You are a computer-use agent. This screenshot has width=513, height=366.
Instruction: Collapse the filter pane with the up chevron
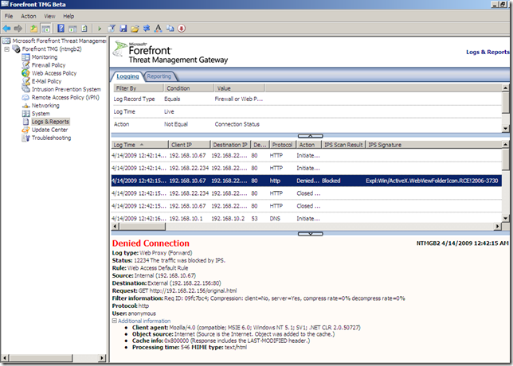(x=311, y=135)
